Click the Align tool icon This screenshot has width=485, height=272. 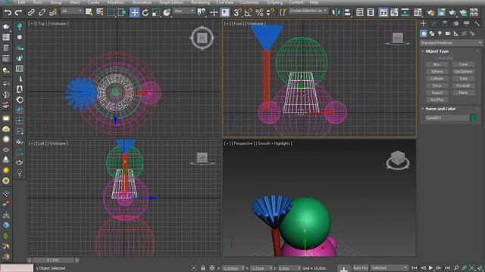click(347, 12)
